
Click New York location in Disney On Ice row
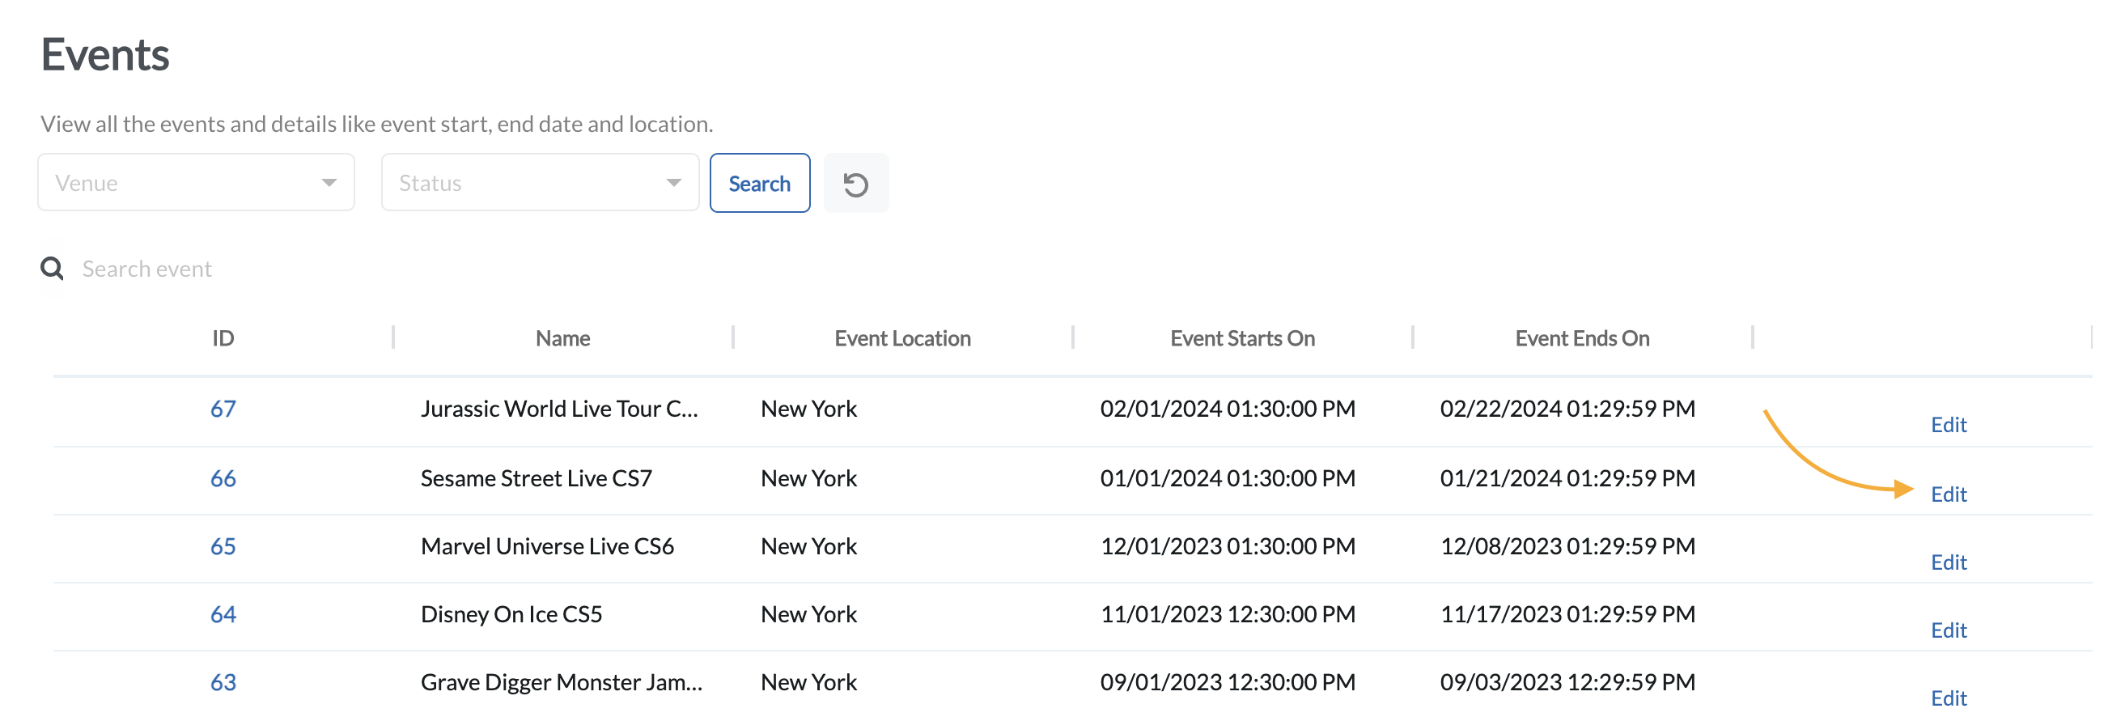pyautogui.click(x=808, y=614)
